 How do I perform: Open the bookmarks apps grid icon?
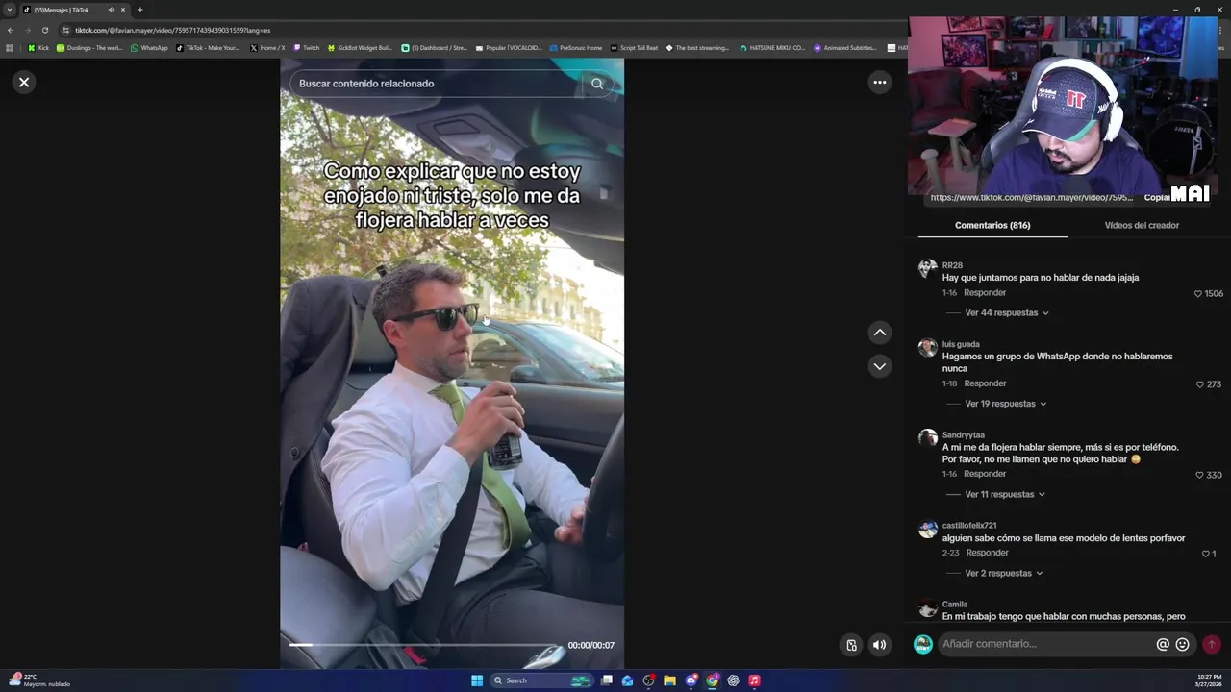click(10, 47)
